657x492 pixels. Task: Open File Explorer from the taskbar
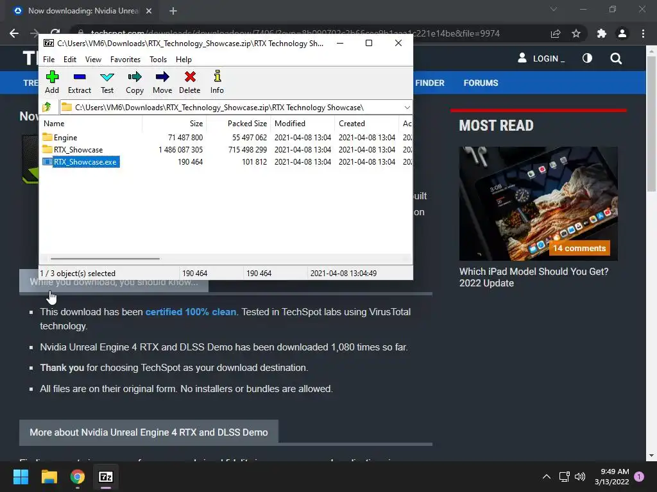point(49,477)
